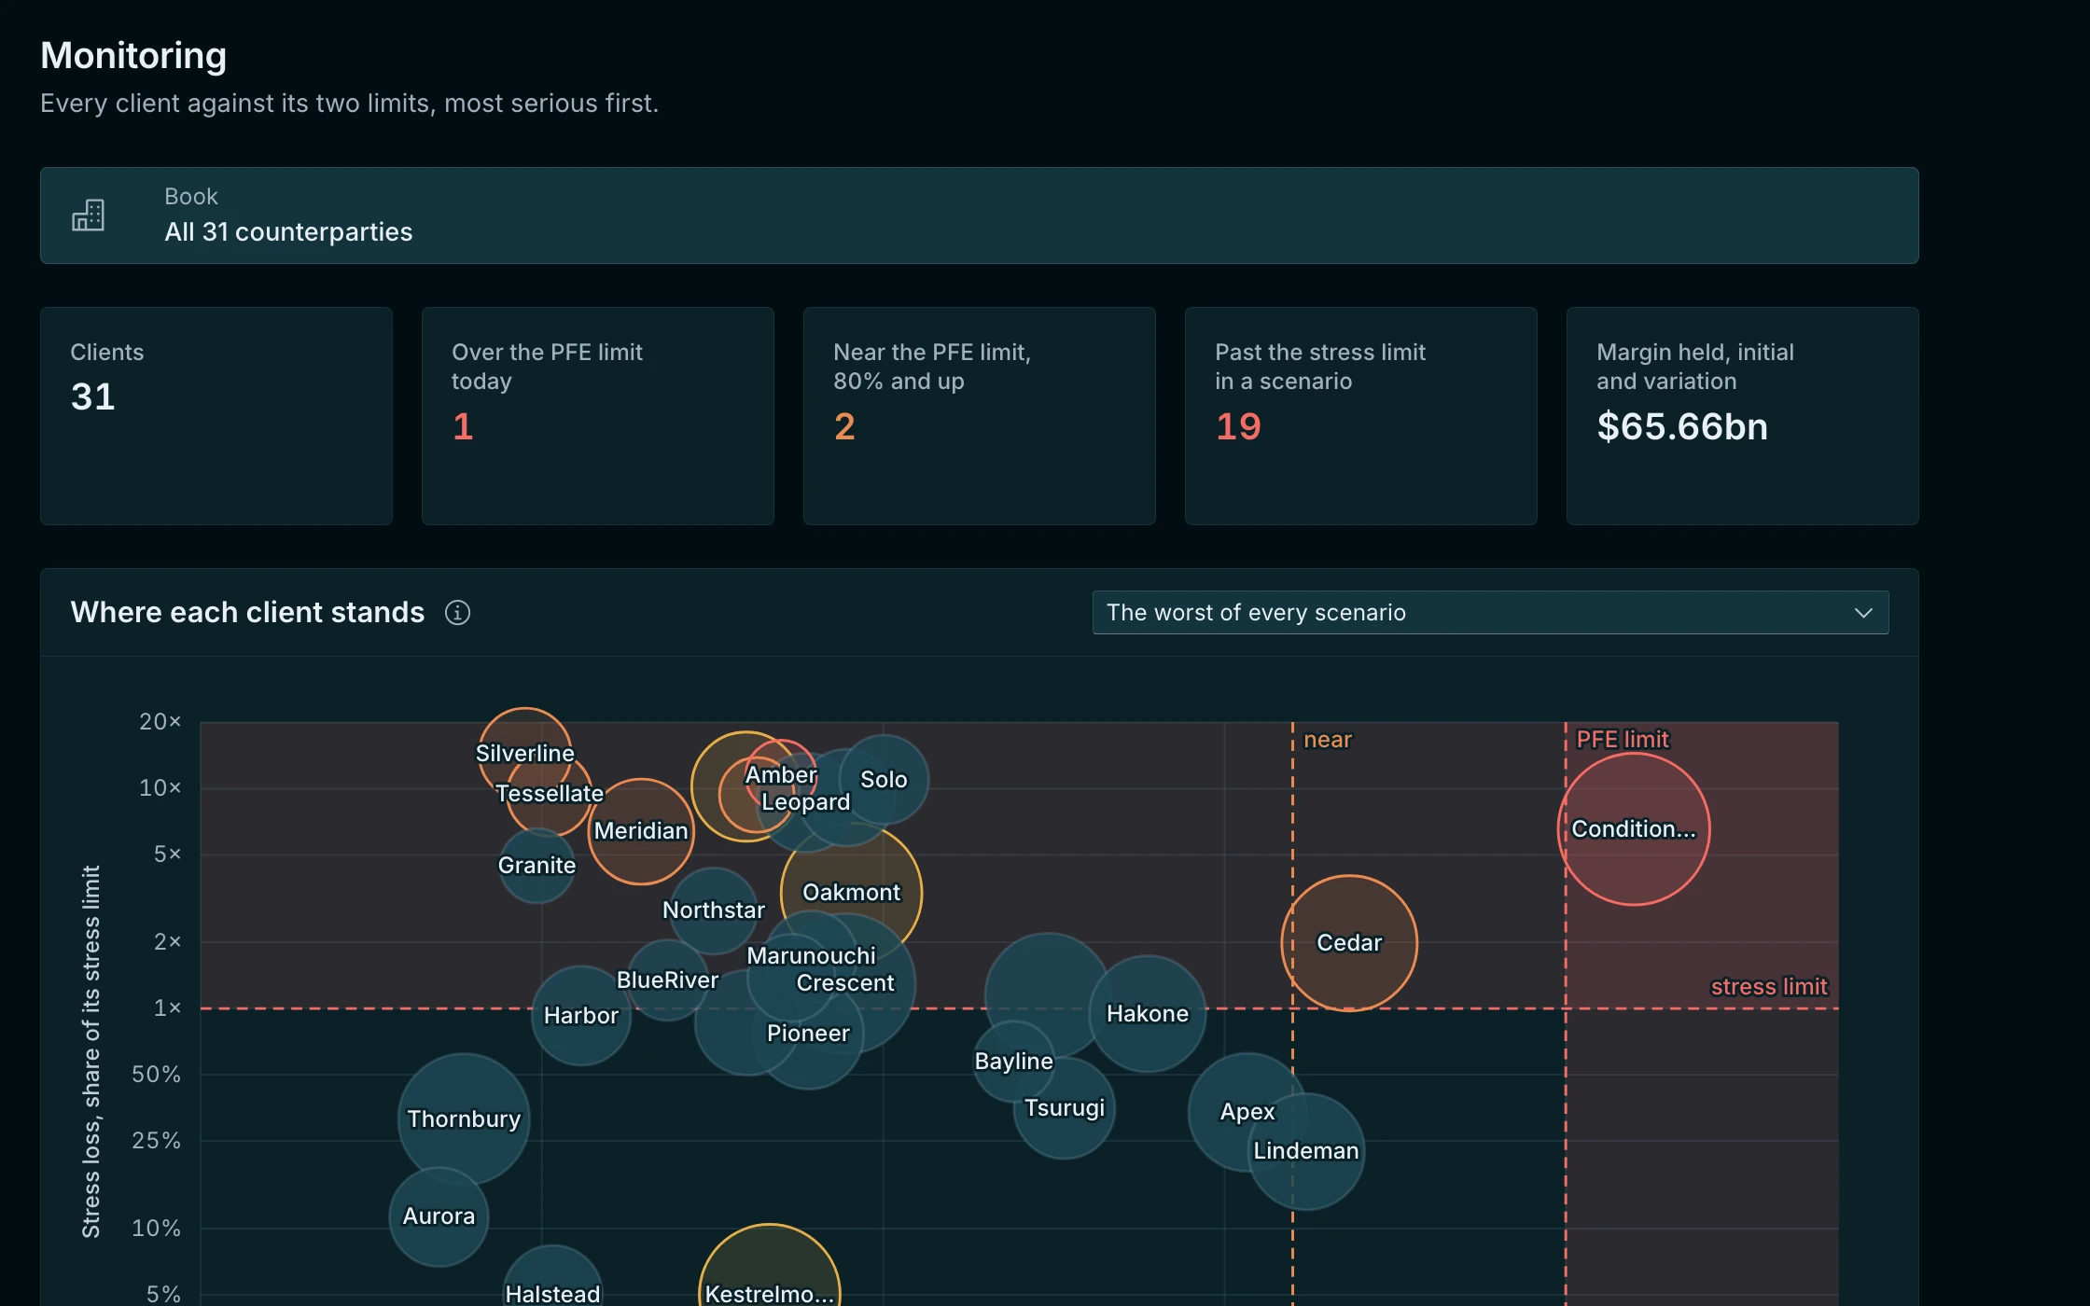Select the Lindeman bubble
Screen dimensions: 2090x1306
[1306, 1151]
